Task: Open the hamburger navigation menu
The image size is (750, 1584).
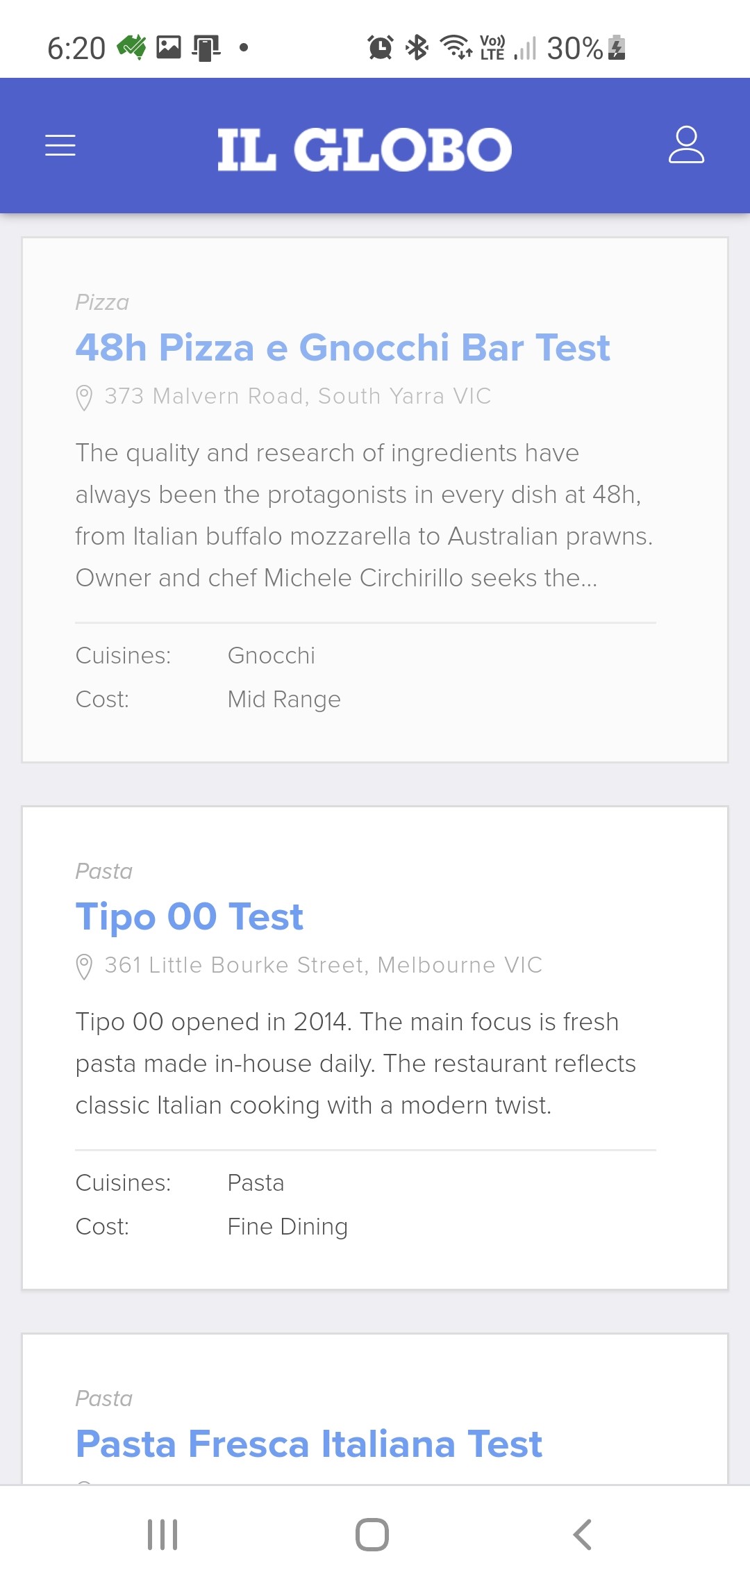Action: click(60, 145)
